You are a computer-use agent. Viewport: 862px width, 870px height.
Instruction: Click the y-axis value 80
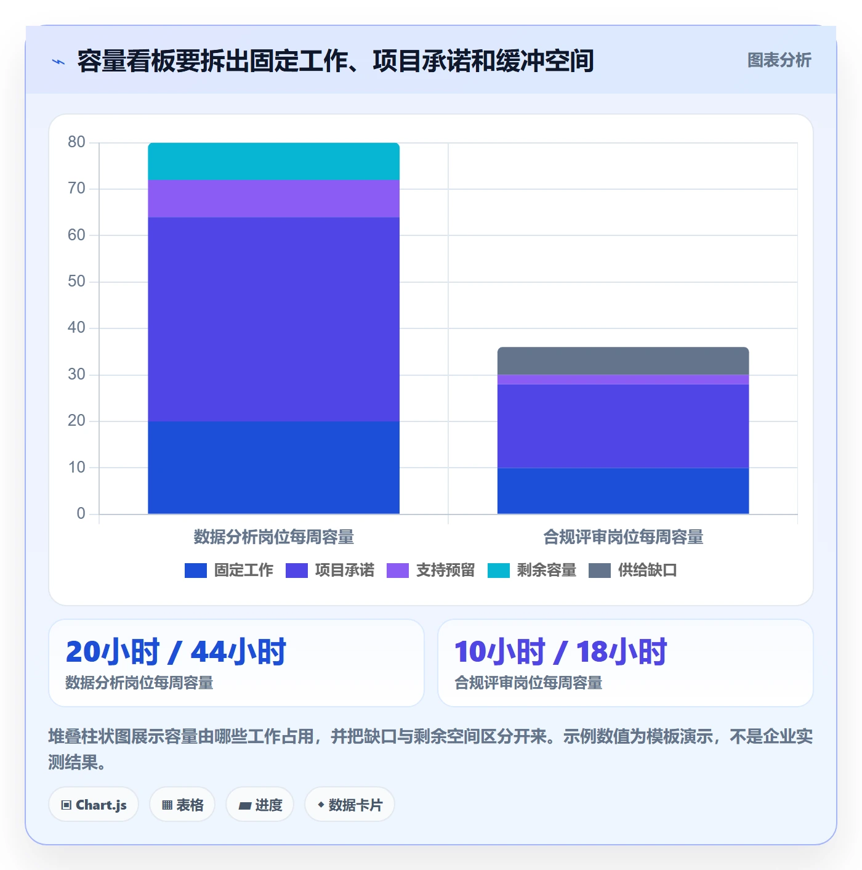coord(76,142)
